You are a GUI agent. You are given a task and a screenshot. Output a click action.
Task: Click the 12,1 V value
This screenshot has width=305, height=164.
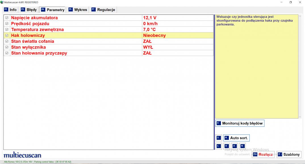[150, 18]
